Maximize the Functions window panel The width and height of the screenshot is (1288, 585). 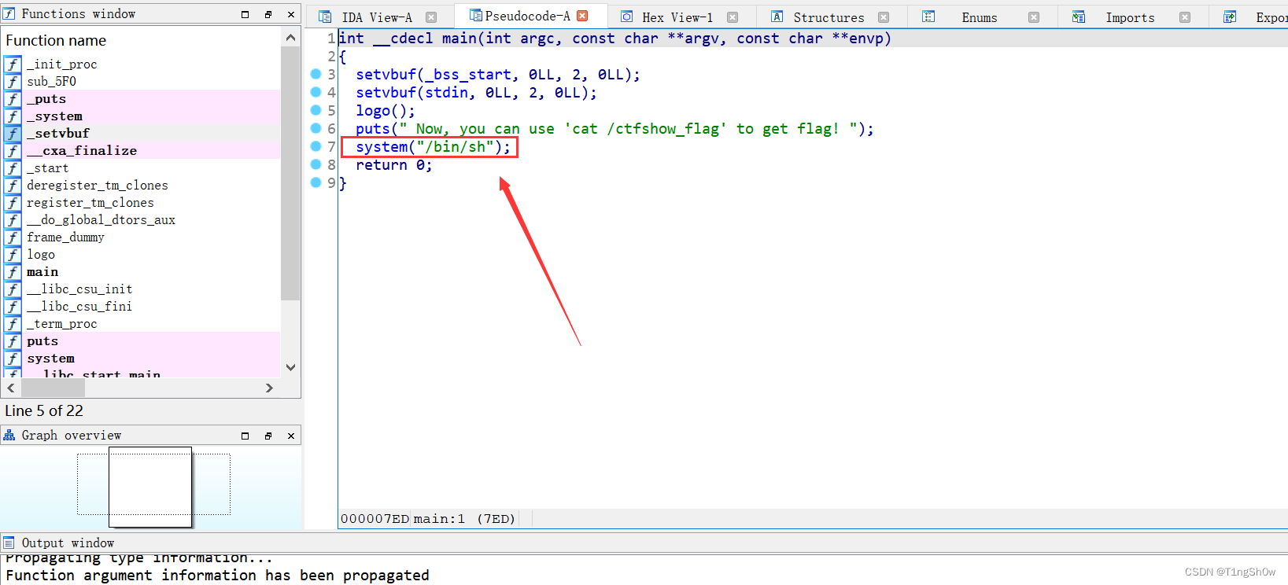click(x=245, y=14)
